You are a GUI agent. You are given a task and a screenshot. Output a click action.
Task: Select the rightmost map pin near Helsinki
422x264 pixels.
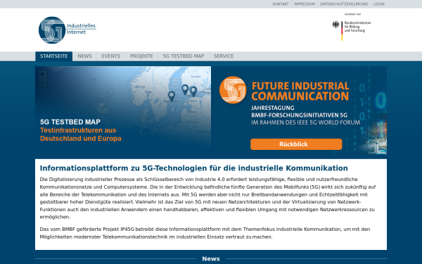point(193,92)
